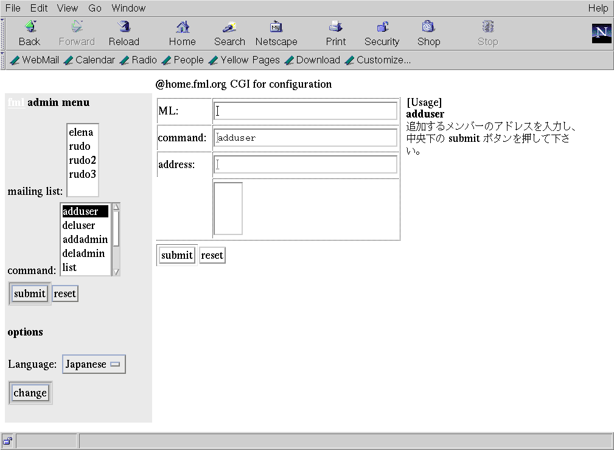The image size is (614, 450).
Task: Click the security lock in status bar
Action: [x=8, y=441]
